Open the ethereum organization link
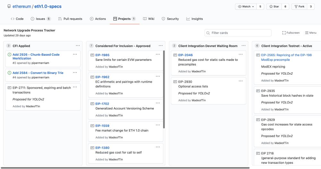 22,6
